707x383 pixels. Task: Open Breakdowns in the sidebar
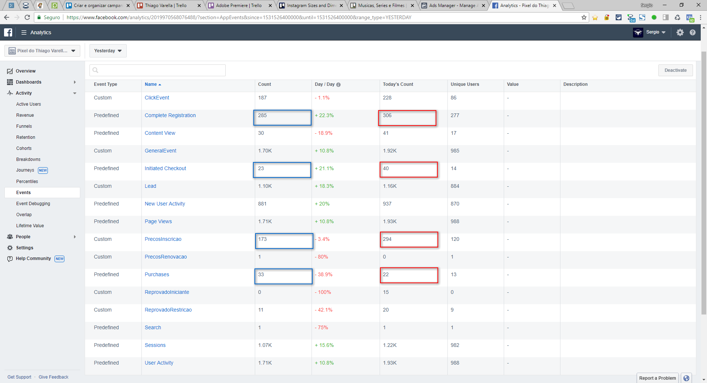28,159
